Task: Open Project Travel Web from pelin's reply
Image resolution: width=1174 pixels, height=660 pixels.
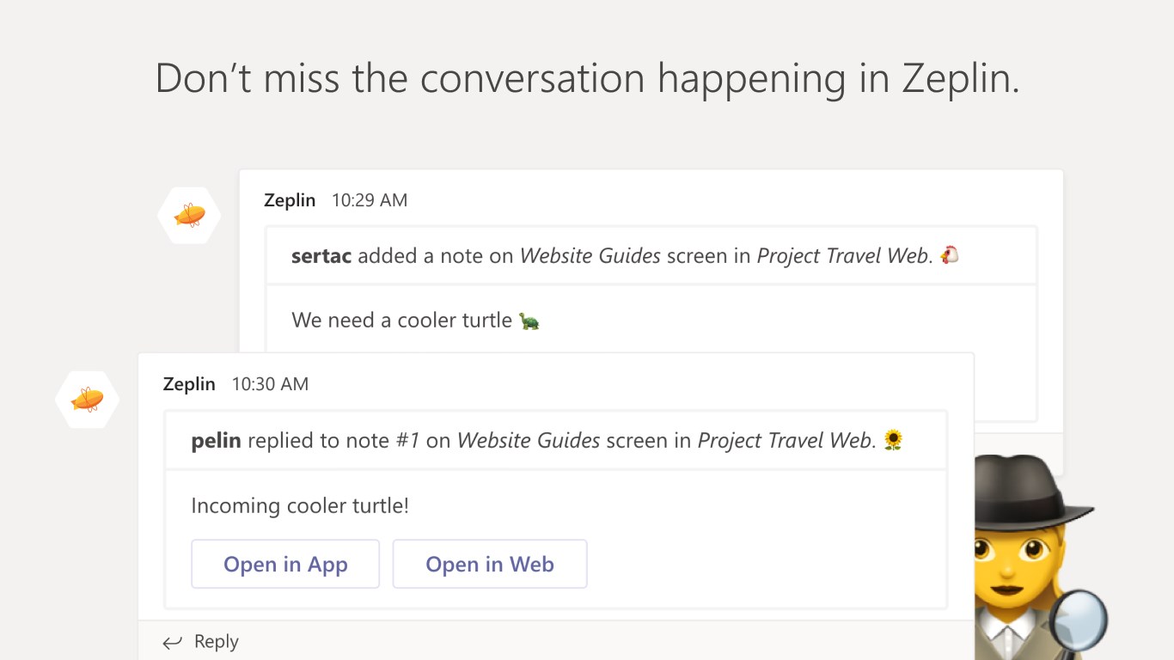Action: point(786,441)
